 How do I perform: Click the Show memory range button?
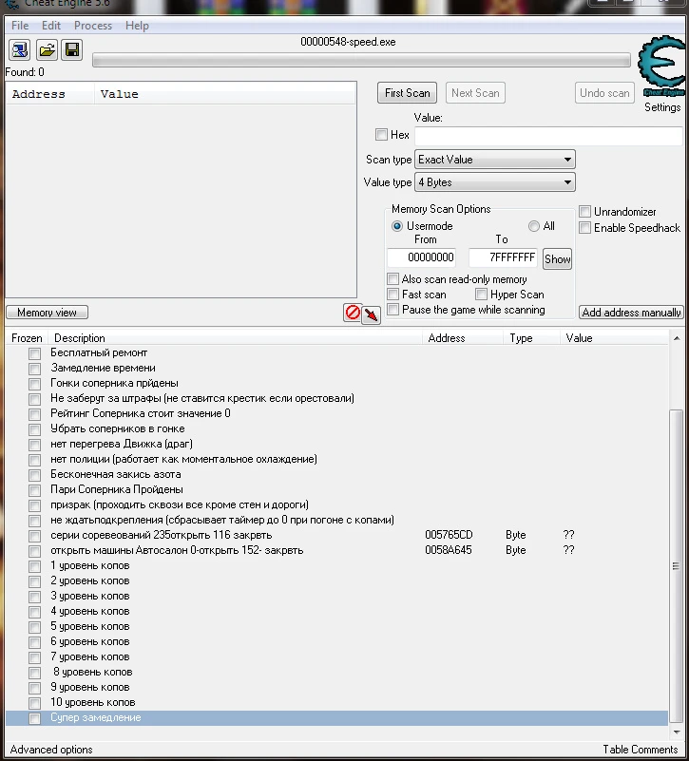coord(557,259)
